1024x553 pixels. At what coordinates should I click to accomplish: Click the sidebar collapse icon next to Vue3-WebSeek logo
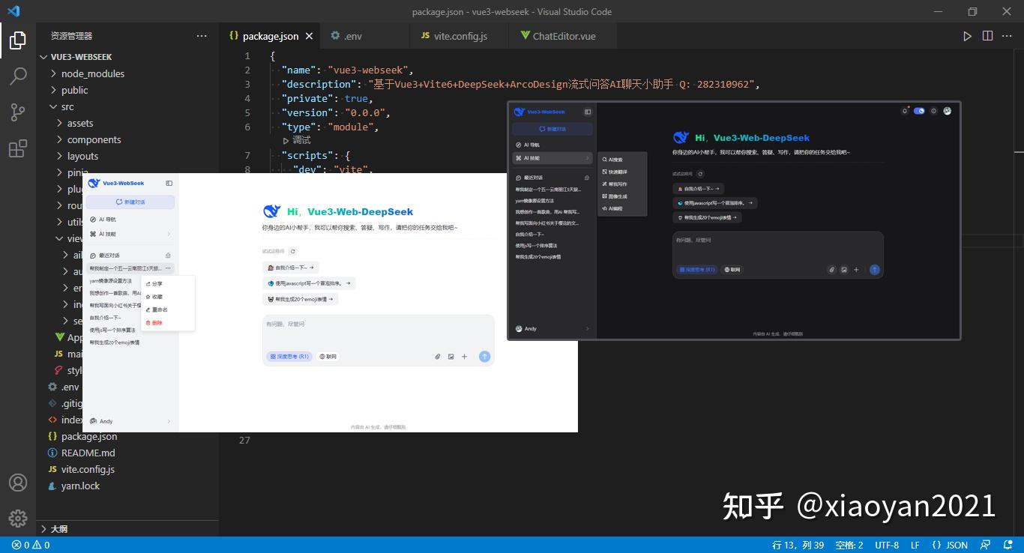(169, 183)
